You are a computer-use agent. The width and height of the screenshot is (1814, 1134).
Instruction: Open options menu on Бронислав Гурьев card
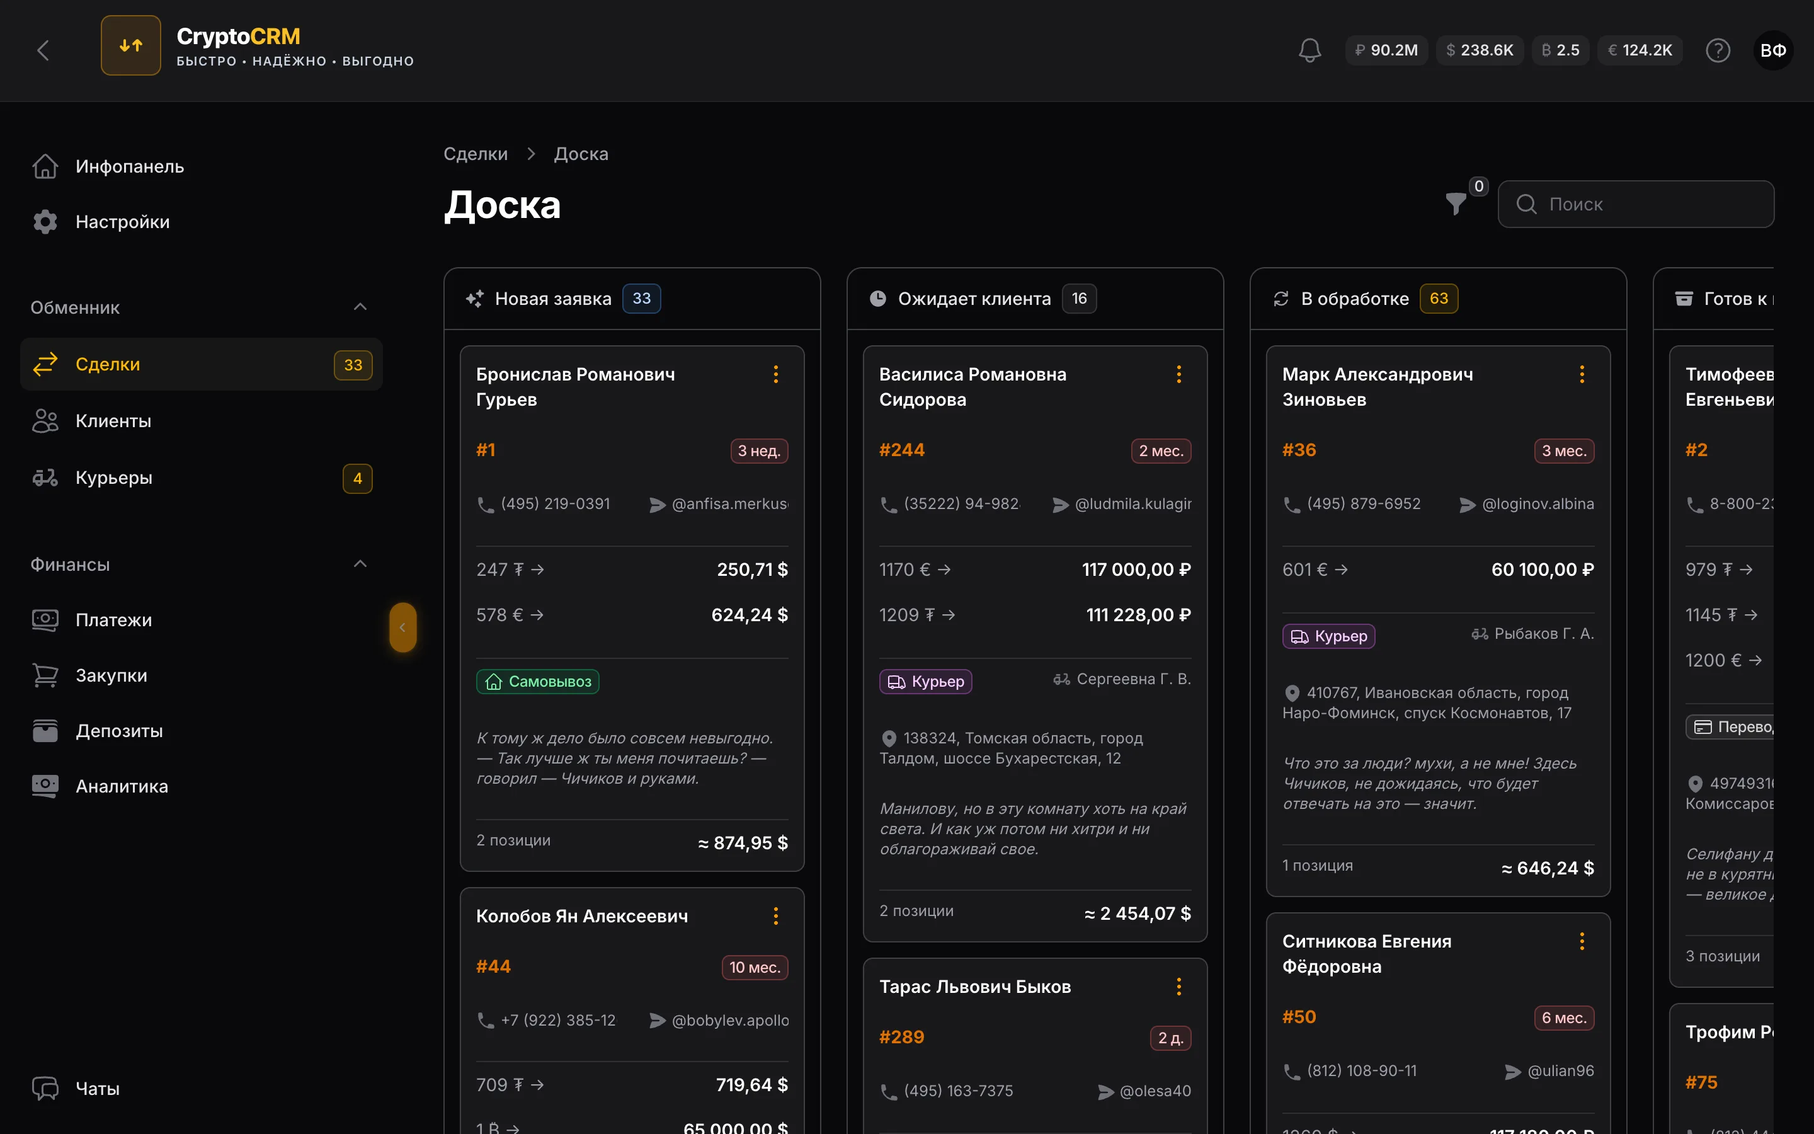pyautogui.click(x=776, y=374)
